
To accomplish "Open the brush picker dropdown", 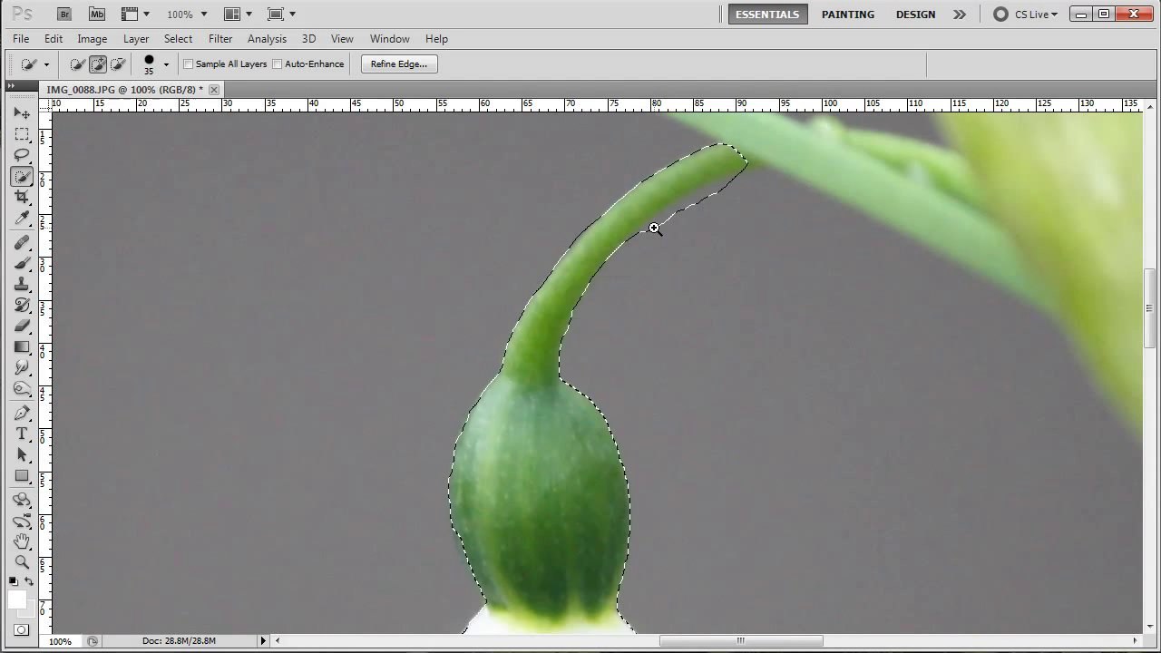I will (166, 64).
